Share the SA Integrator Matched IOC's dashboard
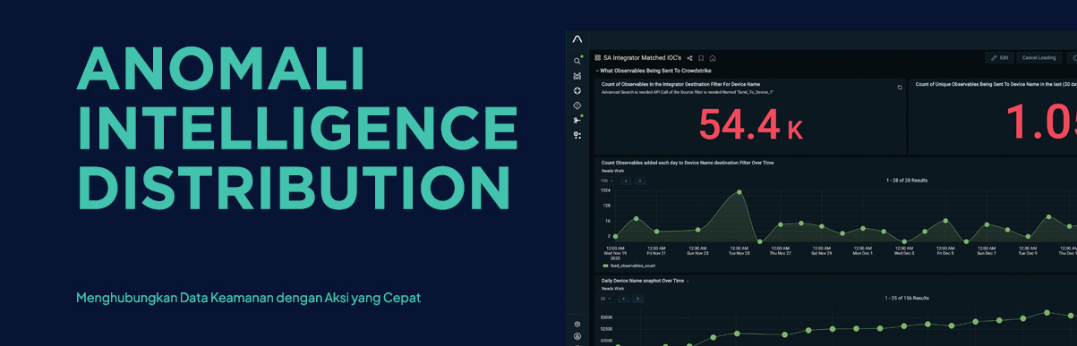 point(690,58)
